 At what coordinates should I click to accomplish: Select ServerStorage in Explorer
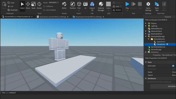coord(156,50)
